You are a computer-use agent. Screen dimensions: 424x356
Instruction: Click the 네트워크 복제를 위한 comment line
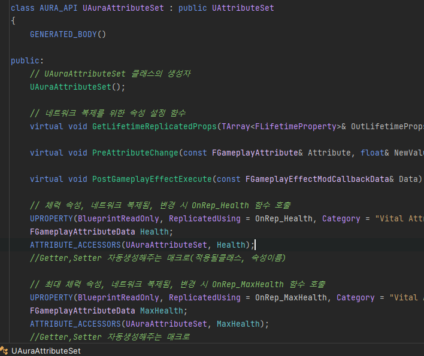coord(108,113)
